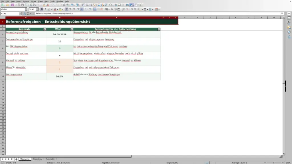
Task: Open the Function Wizard
Action: (x=25, y=14)
